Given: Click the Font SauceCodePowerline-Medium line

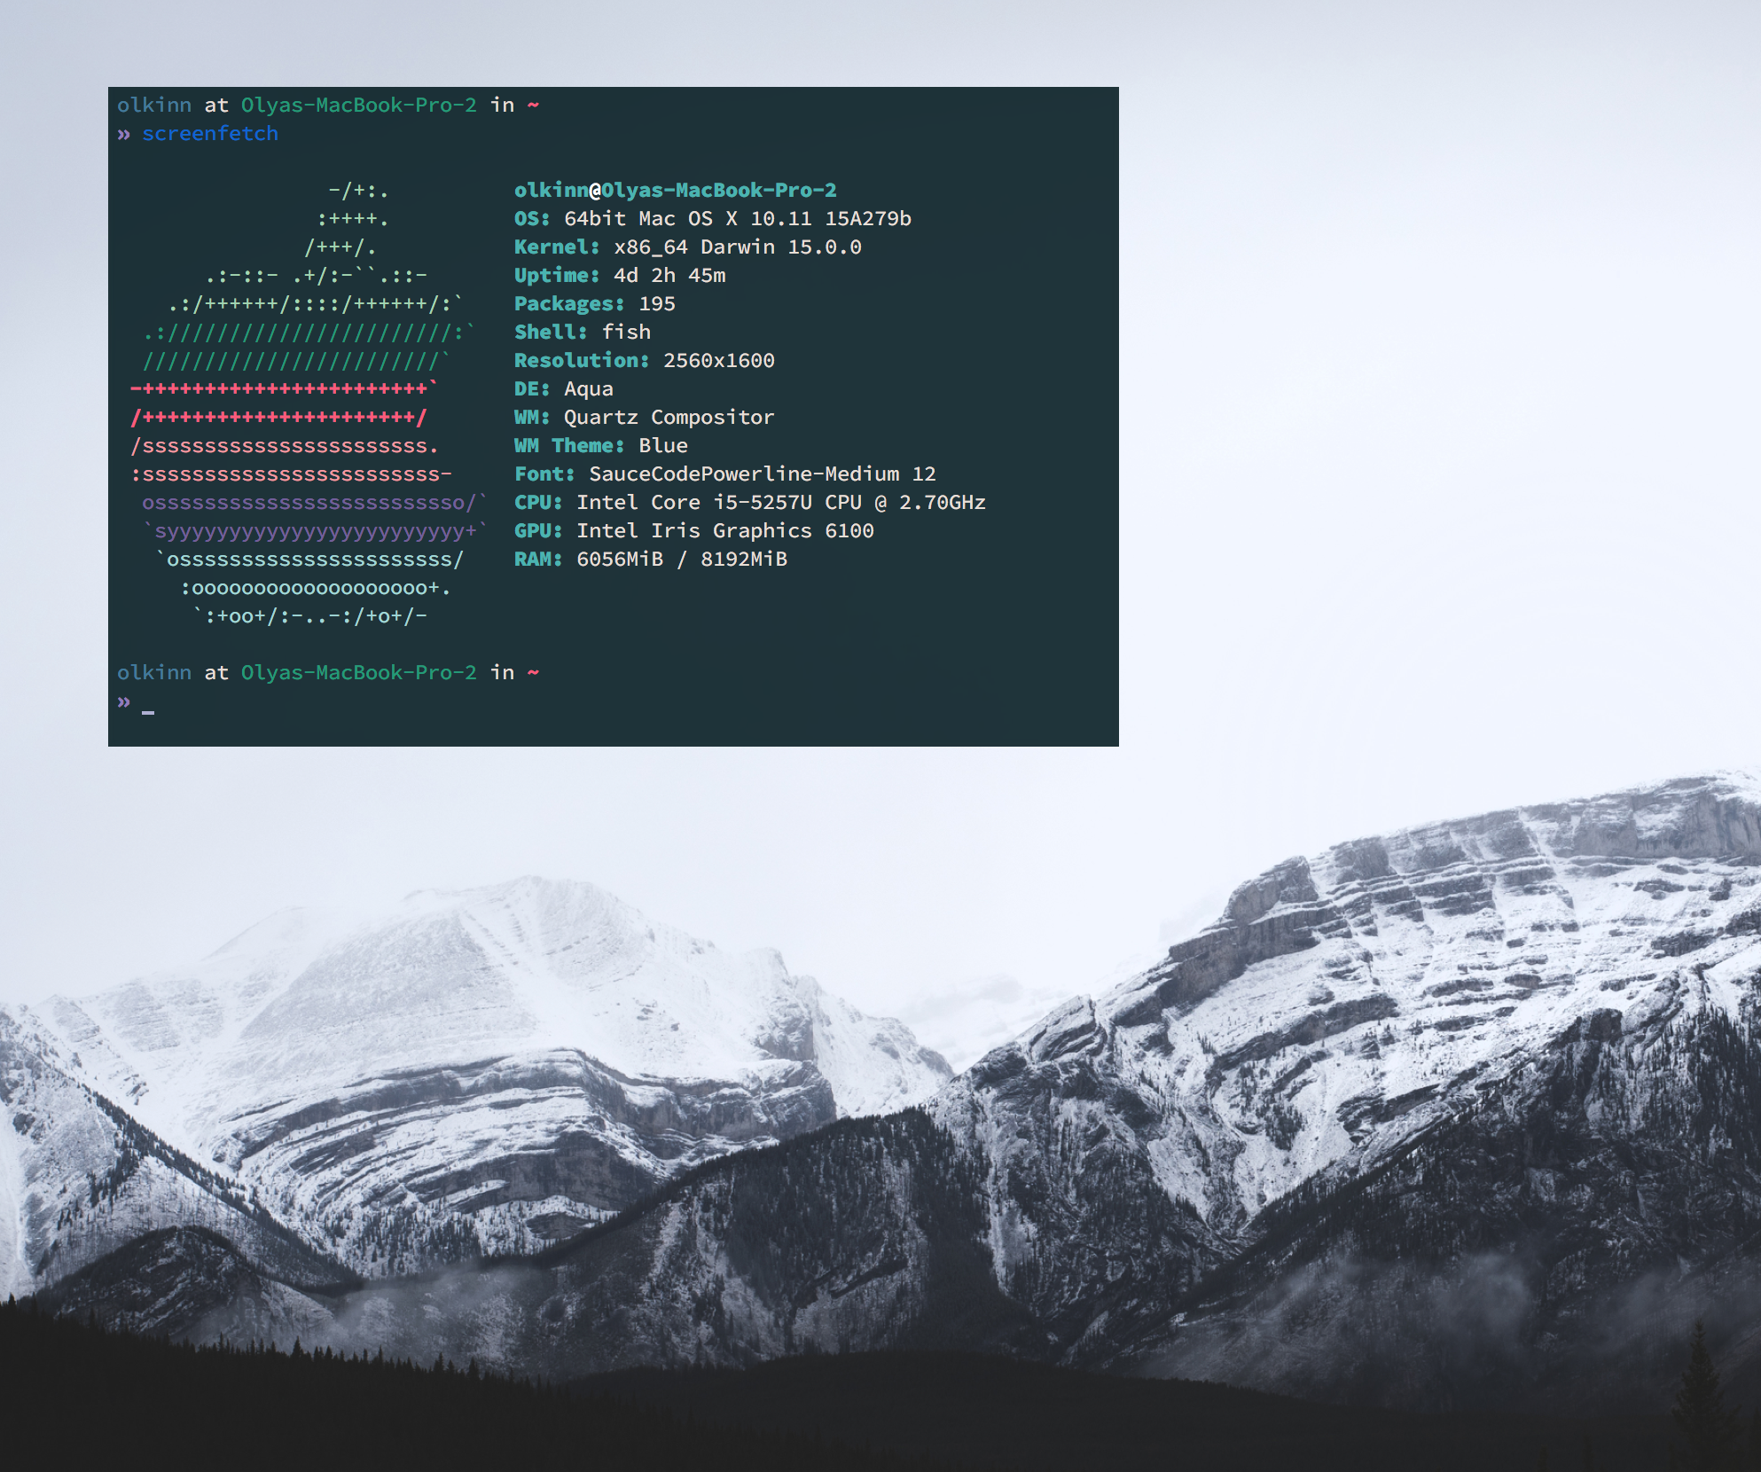Looking at the screenshot, I should point(724,474).
